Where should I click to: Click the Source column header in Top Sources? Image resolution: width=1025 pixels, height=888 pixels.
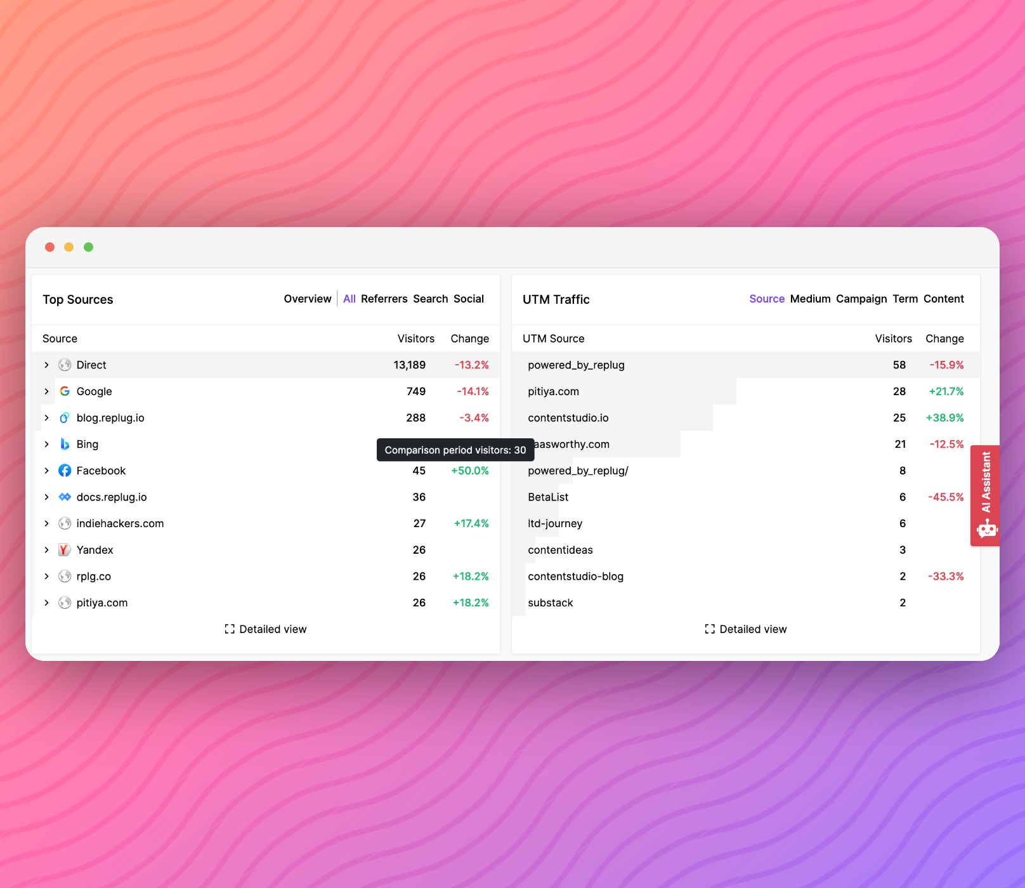pos(60,339)
